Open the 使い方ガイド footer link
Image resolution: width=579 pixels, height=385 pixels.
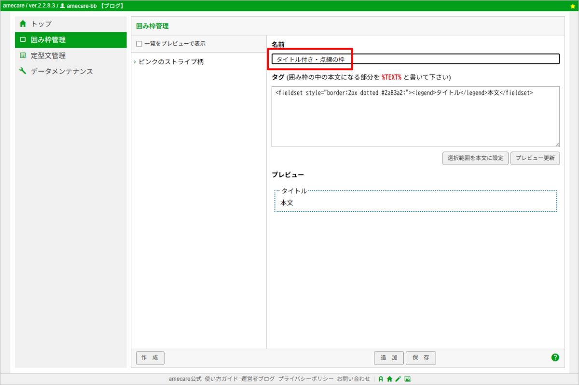coord(221,379)
